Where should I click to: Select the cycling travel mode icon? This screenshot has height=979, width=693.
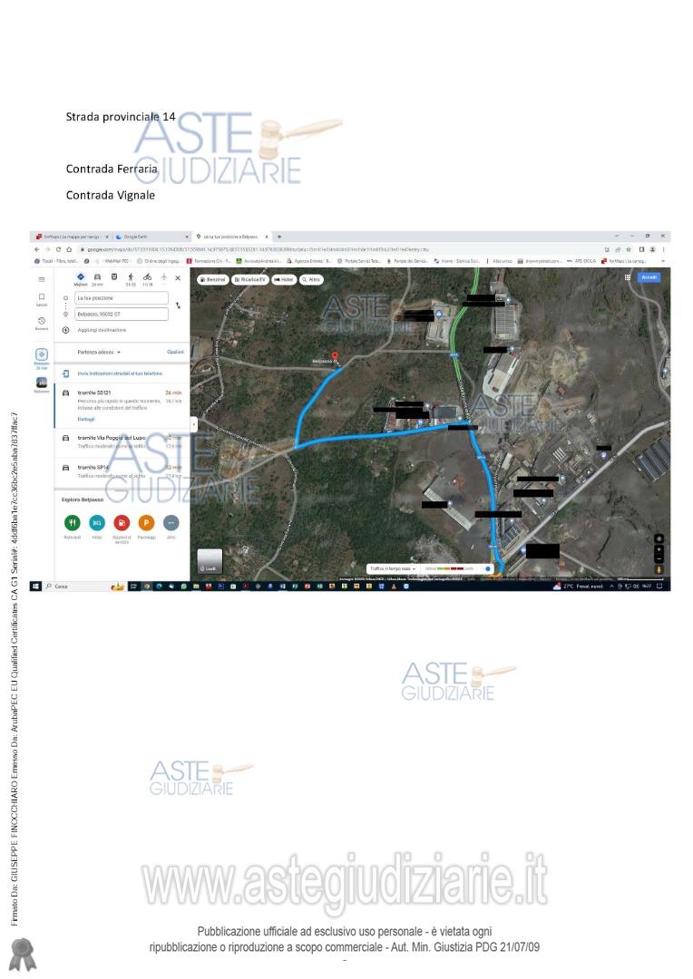pyautogui.click(x=147, y=276)
